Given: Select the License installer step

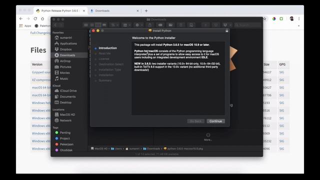Looking at the screenshot, I should (x=104, y=59).
